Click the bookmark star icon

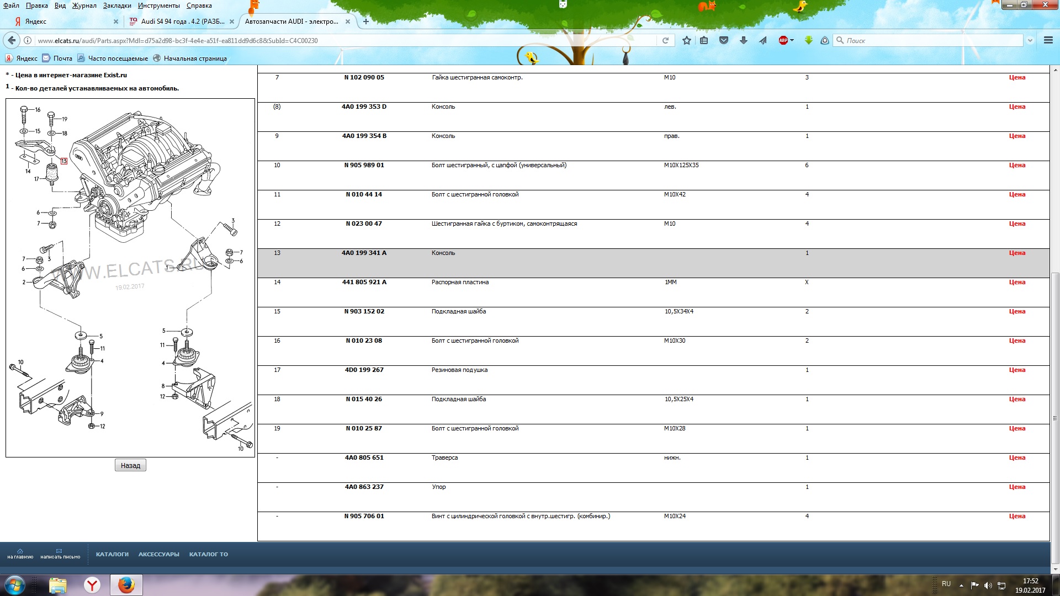pyautogui.click(x=686, y=40)
